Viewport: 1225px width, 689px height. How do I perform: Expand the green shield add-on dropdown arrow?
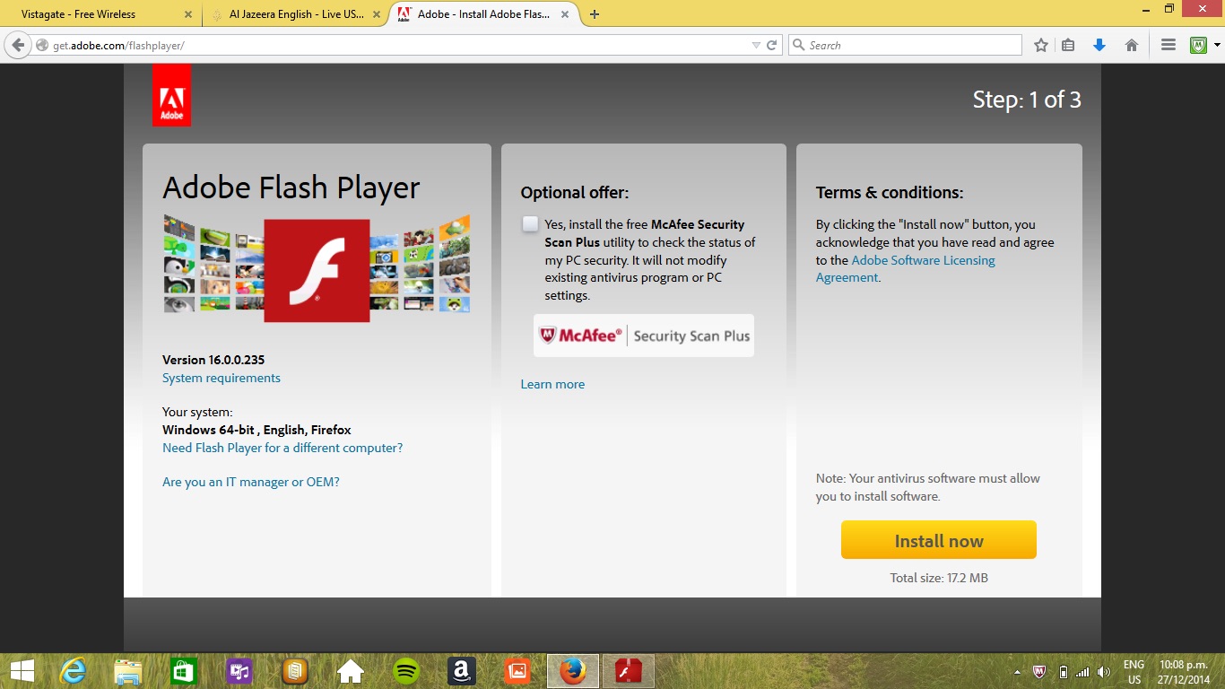coord(1217,45)
